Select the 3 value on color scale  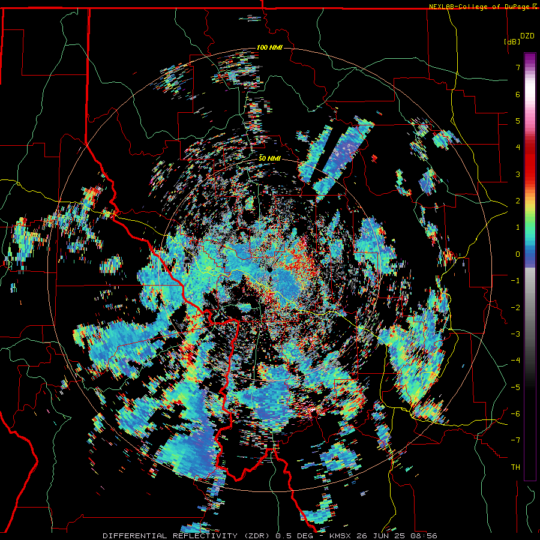[x=518, y=174]
